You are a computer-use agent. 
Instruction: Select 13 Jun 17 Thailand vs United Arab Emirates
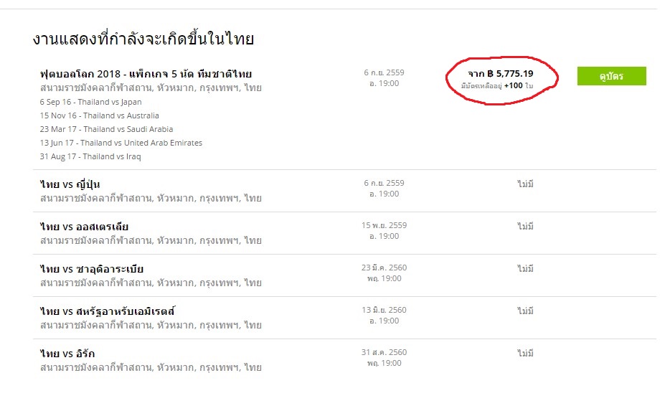coord(121,143)
